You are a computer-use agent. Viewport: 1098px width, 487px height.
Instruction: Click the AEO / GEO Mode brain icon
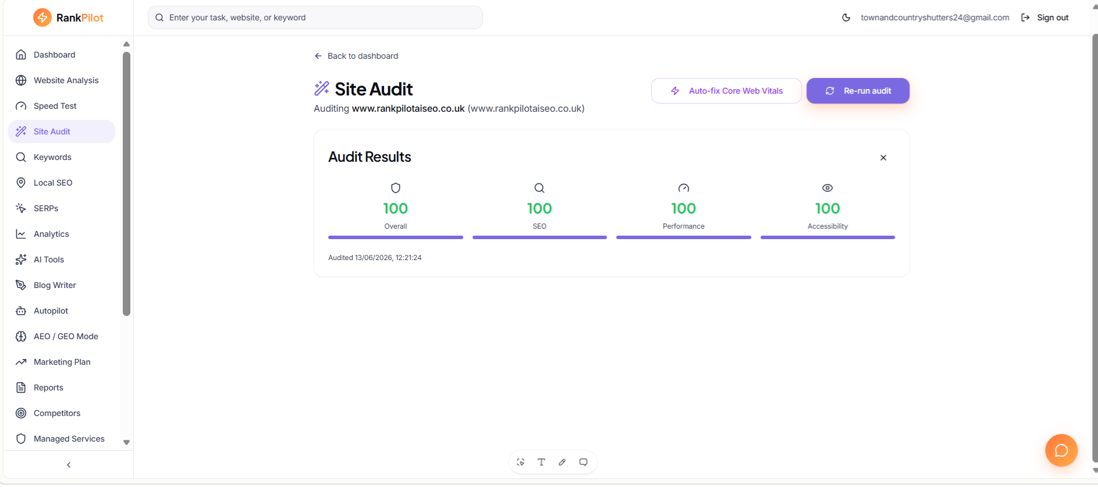click(21, 336)
